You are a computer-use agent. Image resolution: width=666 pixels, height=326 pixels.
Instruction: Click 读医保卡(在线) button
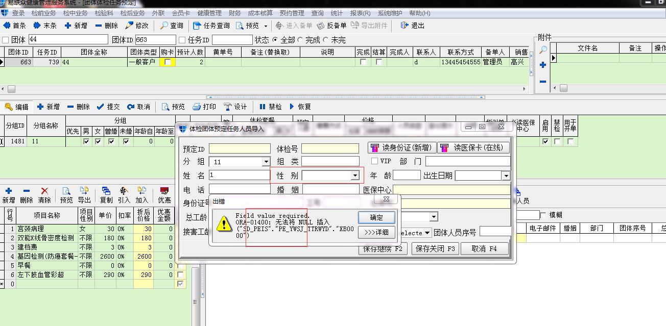pos(473,148)
